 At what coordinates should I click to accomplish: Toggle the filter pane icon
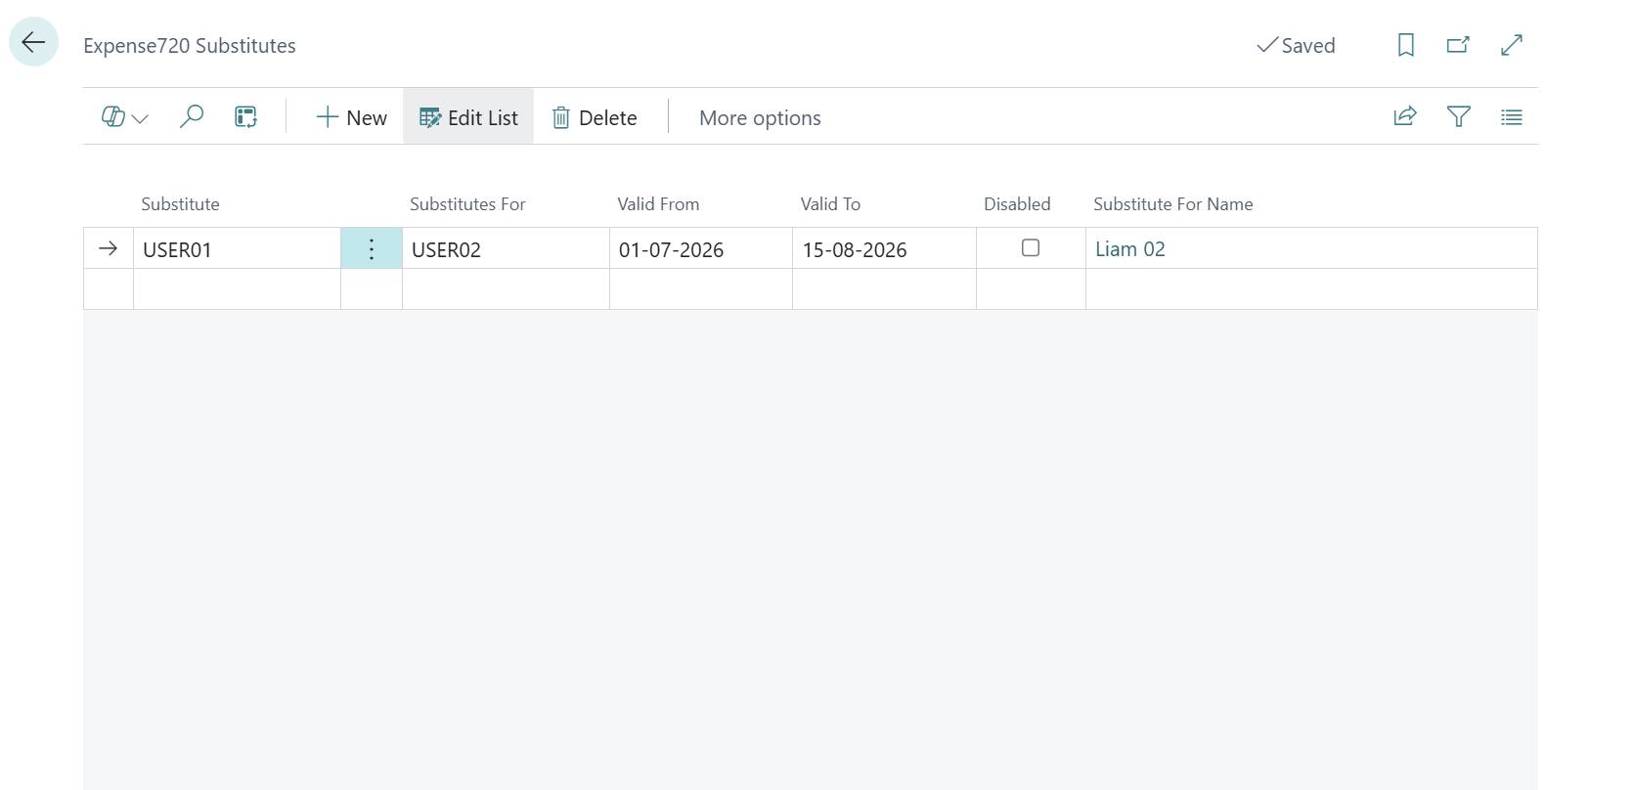coord(1458,117)
